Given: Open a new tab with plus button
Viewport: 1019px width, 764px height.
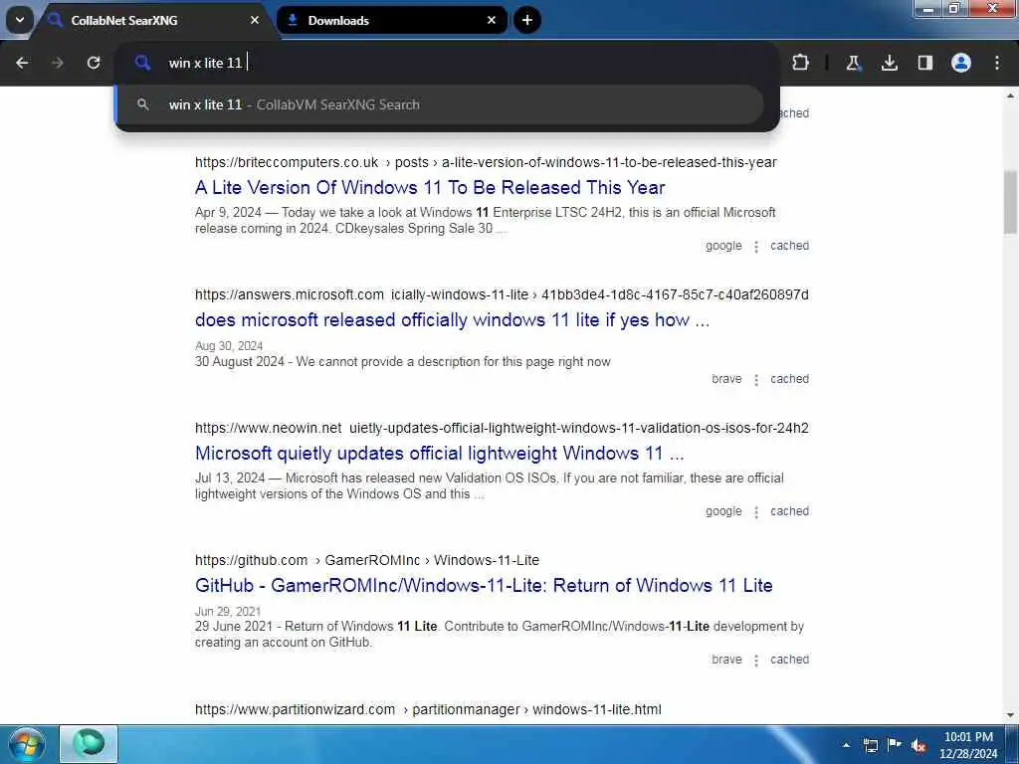Looking at the screenshot, I should click(x=527, y=20).
